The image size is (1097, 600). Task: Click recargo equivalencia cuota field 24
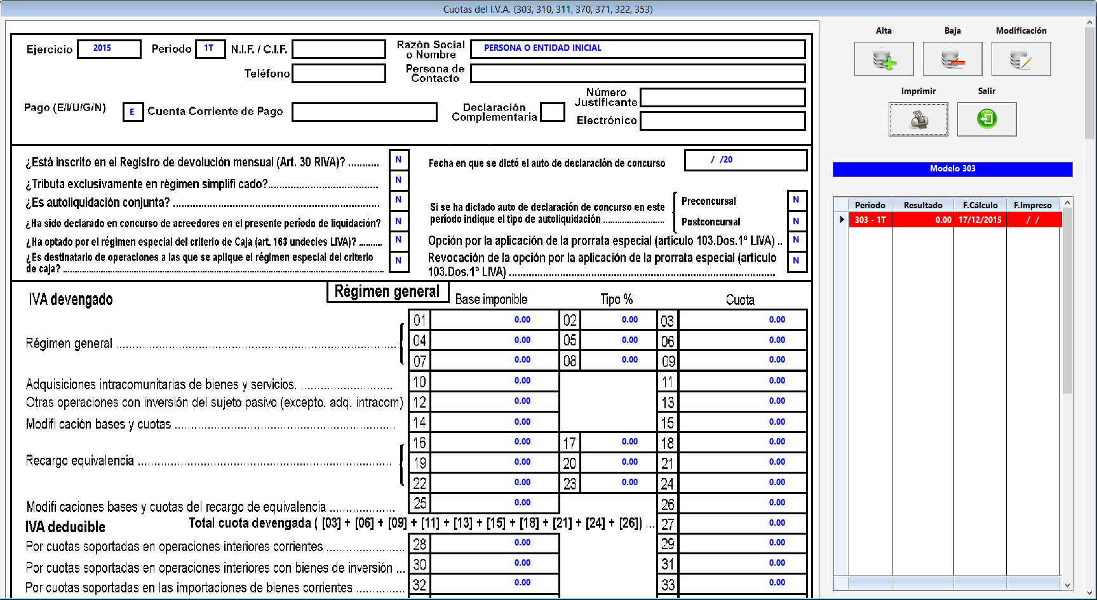pos(743,483)
